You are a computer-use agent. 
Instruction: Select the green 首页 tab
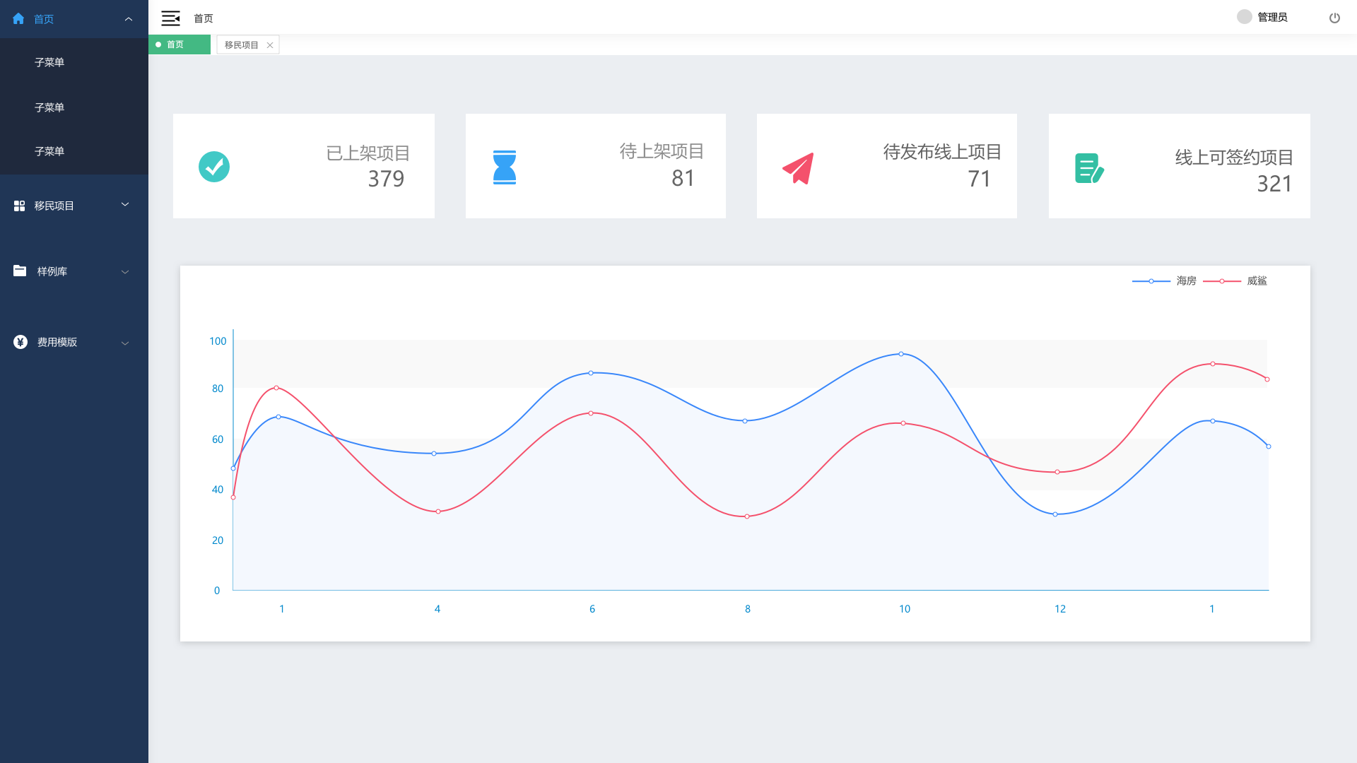pyautogui.click(x=179, y=45)
